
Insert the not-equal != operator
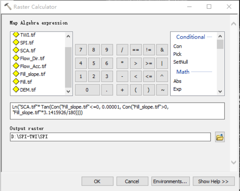tap(149, 50)
